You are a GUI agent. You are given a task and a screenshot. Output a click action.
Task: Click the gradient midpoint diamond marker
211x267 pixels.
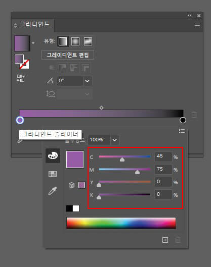point(101,108)
